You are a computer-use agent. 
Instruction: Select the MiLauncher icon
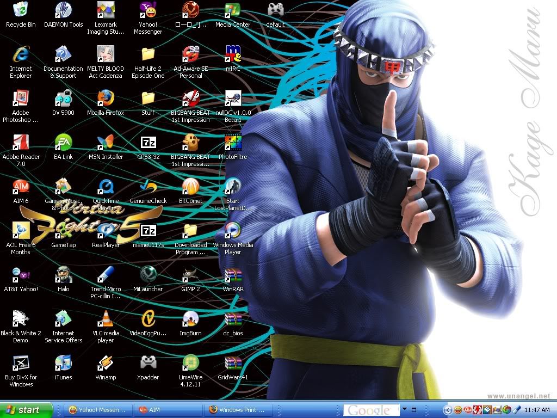(148, 274)
